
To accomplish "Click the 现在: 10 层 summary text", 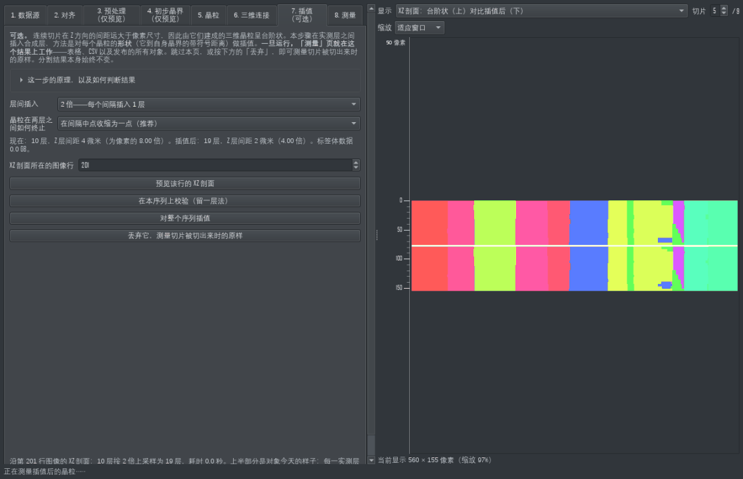I will pos(182,145).
